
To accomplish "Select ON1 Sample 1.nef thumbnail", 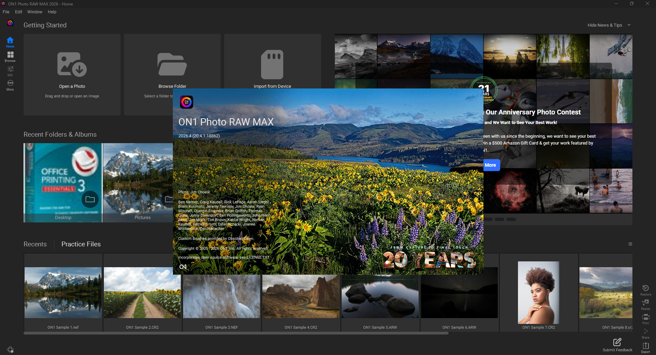I will [63, 292].
